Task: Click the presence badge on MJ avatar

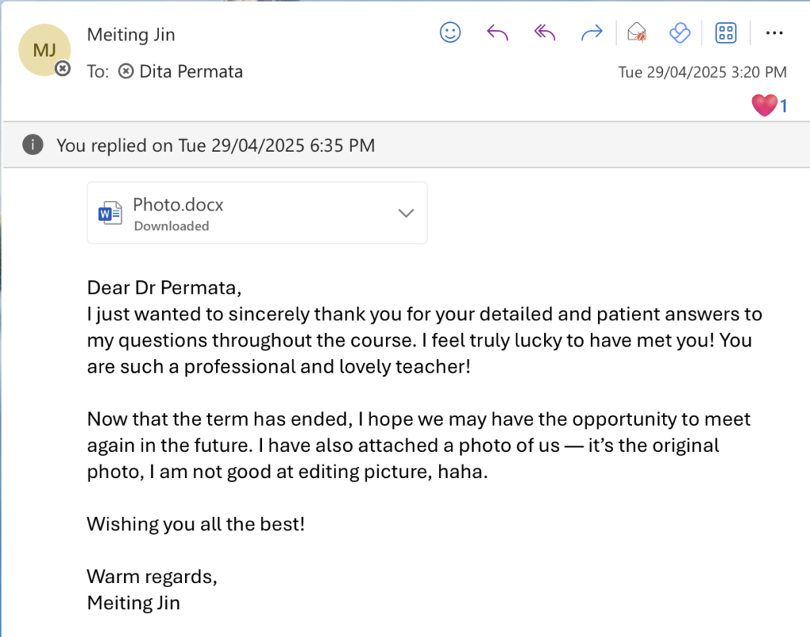Action: point(62,69)
